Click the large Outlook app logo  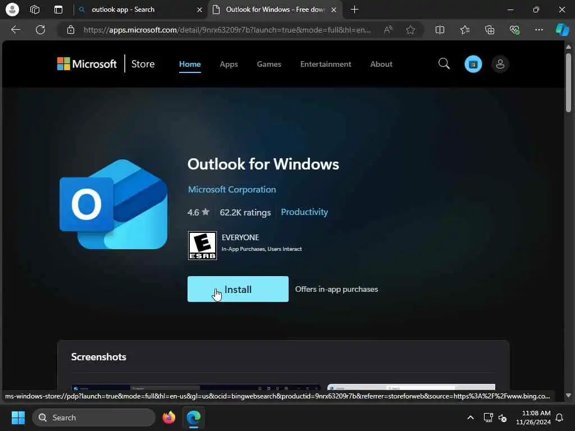pyautogui.click(x=113, y=204)
